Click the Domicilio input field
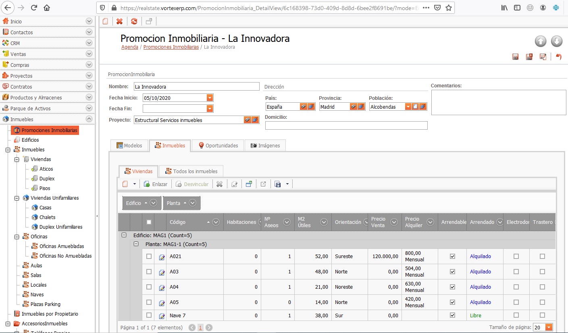This screenshot has height=333, width=568. pyautogui.click(x=346, y=126)
